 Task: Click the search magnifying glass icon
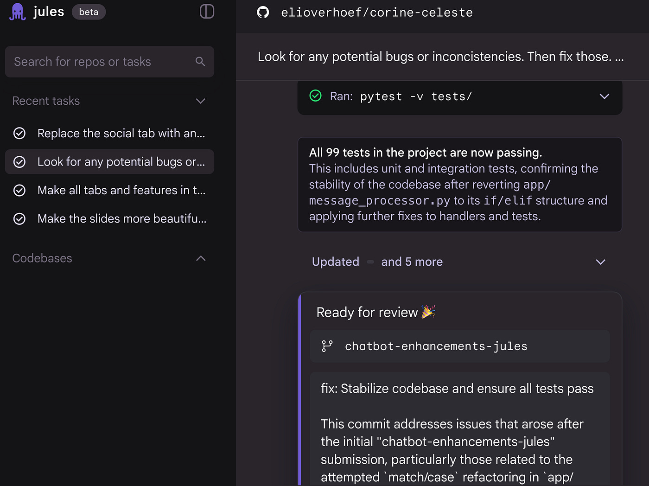tap(200, 61)
